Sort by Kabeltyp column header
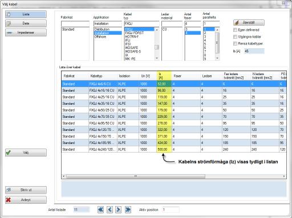 point(103,76)
